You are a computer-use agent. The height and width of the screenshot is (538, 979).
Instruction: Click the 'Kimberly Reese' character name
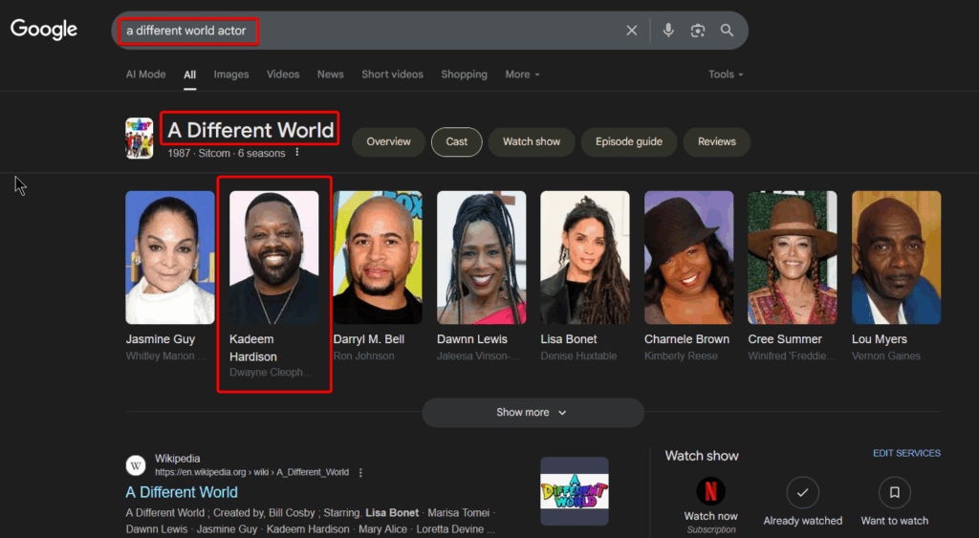(x=681, y=355)
